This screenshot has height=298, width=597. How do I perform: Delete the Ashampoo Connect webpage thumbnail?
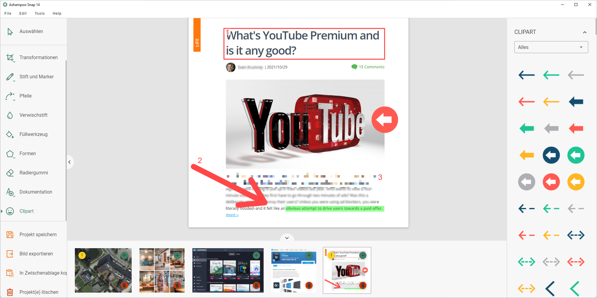click(309, 285)
